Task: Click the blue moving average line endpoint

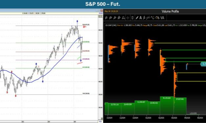Action: coord(82,37)
